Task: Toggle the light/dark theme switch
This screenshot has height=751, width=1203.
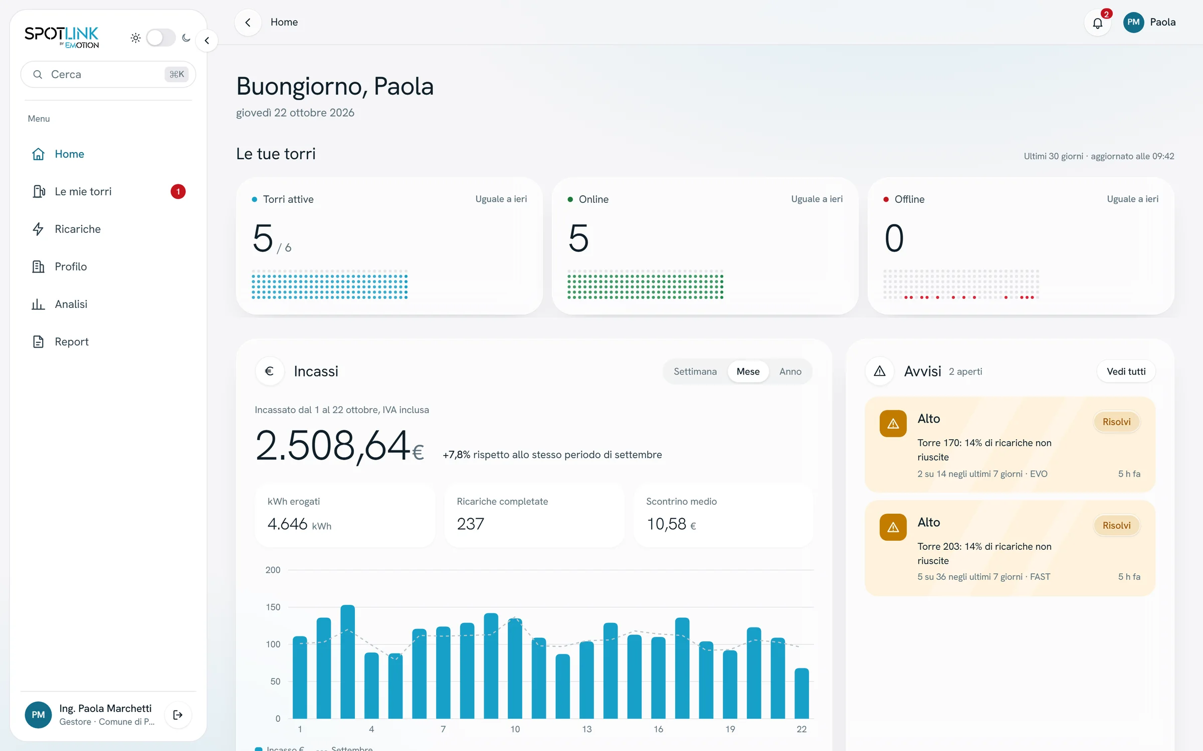Action: 160,38
